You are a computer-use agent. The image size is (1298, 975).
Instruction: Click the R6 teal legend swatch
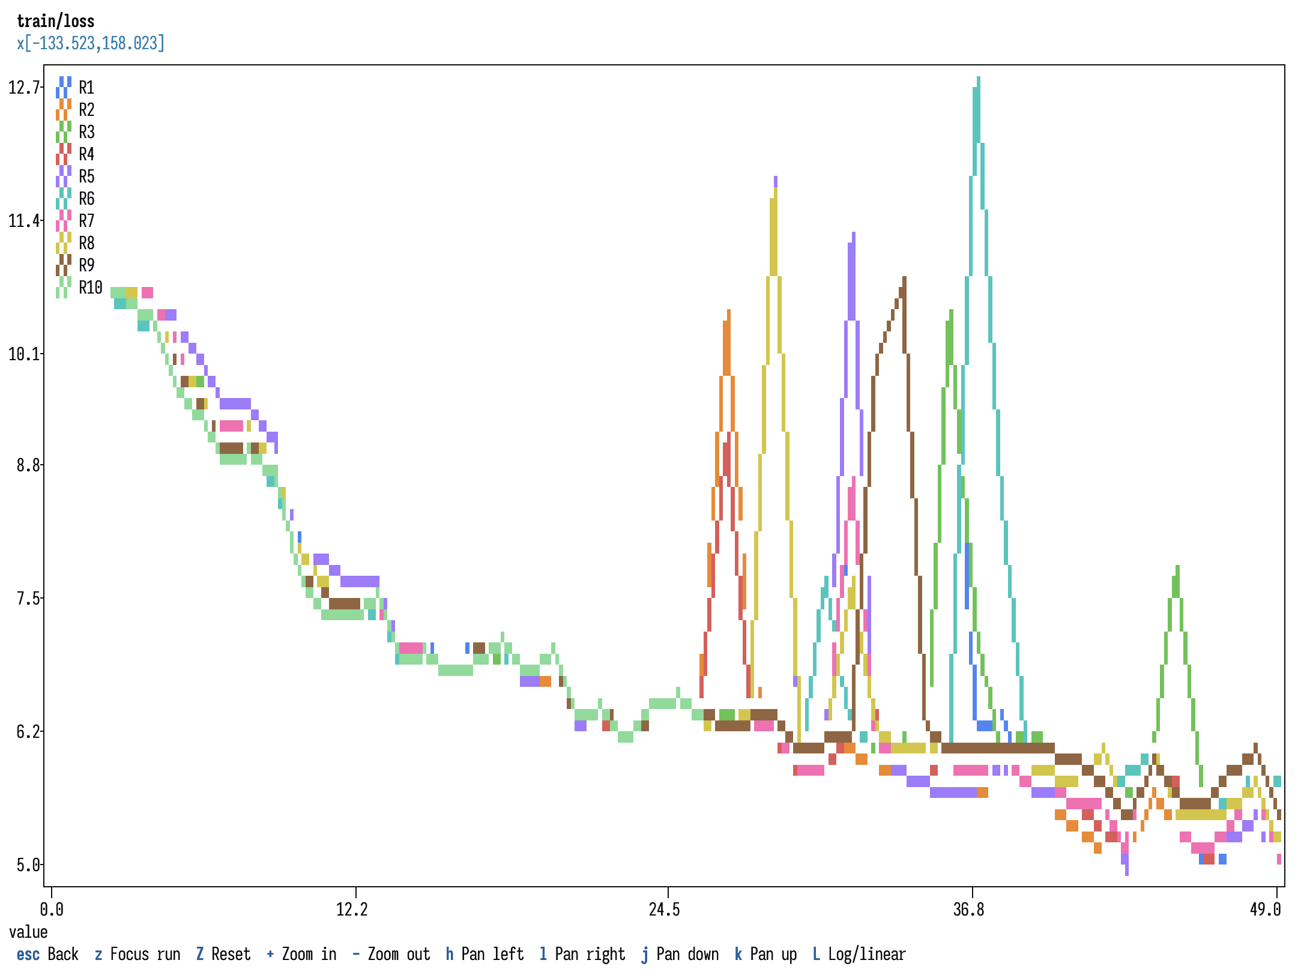(64, 199)
